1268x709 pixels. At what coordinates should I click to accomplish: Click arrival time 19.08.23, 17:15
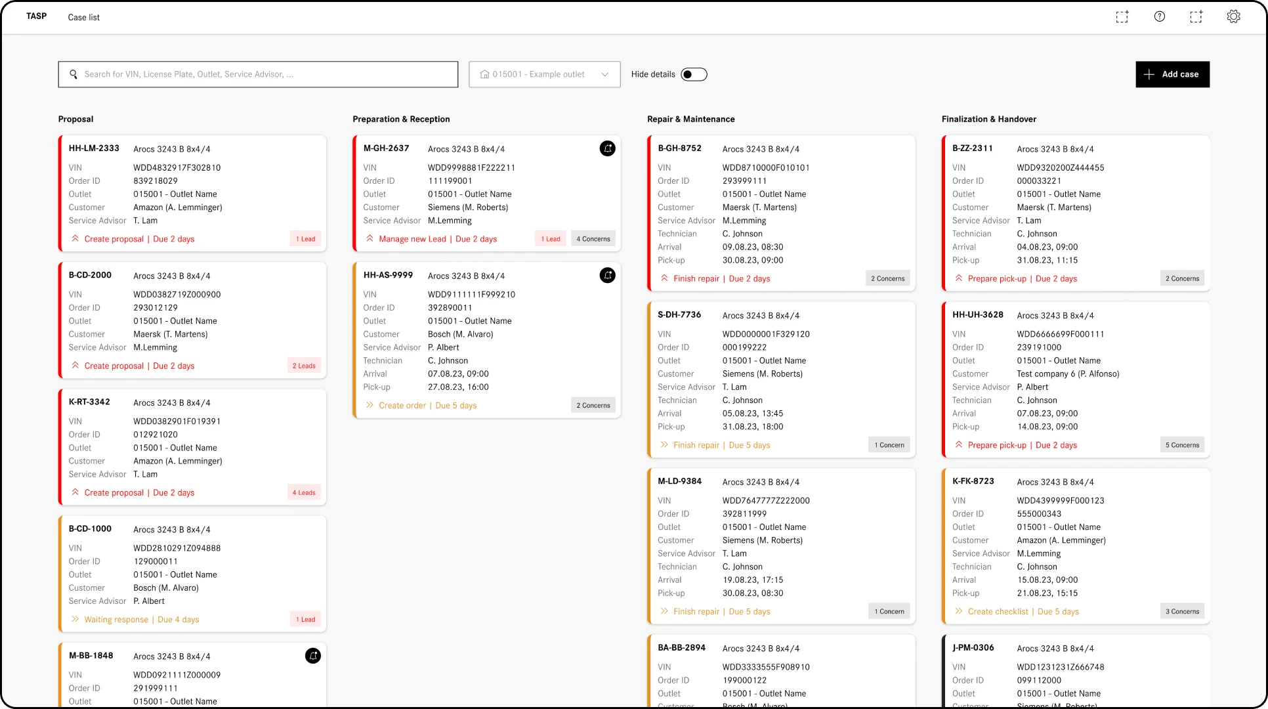pyautogui.click(x=752, y=580)
